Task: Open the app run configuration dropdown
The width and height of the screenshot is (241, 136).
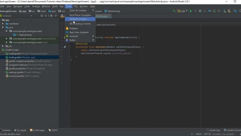Action: coord(183,11)
